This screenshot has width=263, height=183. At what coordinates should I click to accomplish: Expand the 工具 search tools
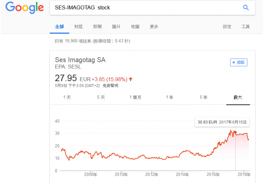(x=245, y=27)
